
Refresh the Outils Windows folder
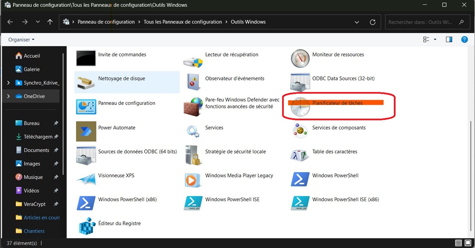click(373, 22)
